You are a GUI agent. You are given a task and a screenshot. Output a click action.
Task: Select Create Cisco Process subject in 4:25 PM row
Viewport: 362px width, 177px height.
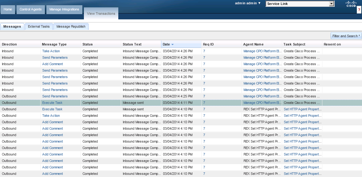pyautogui.click(x=302, y=96)
